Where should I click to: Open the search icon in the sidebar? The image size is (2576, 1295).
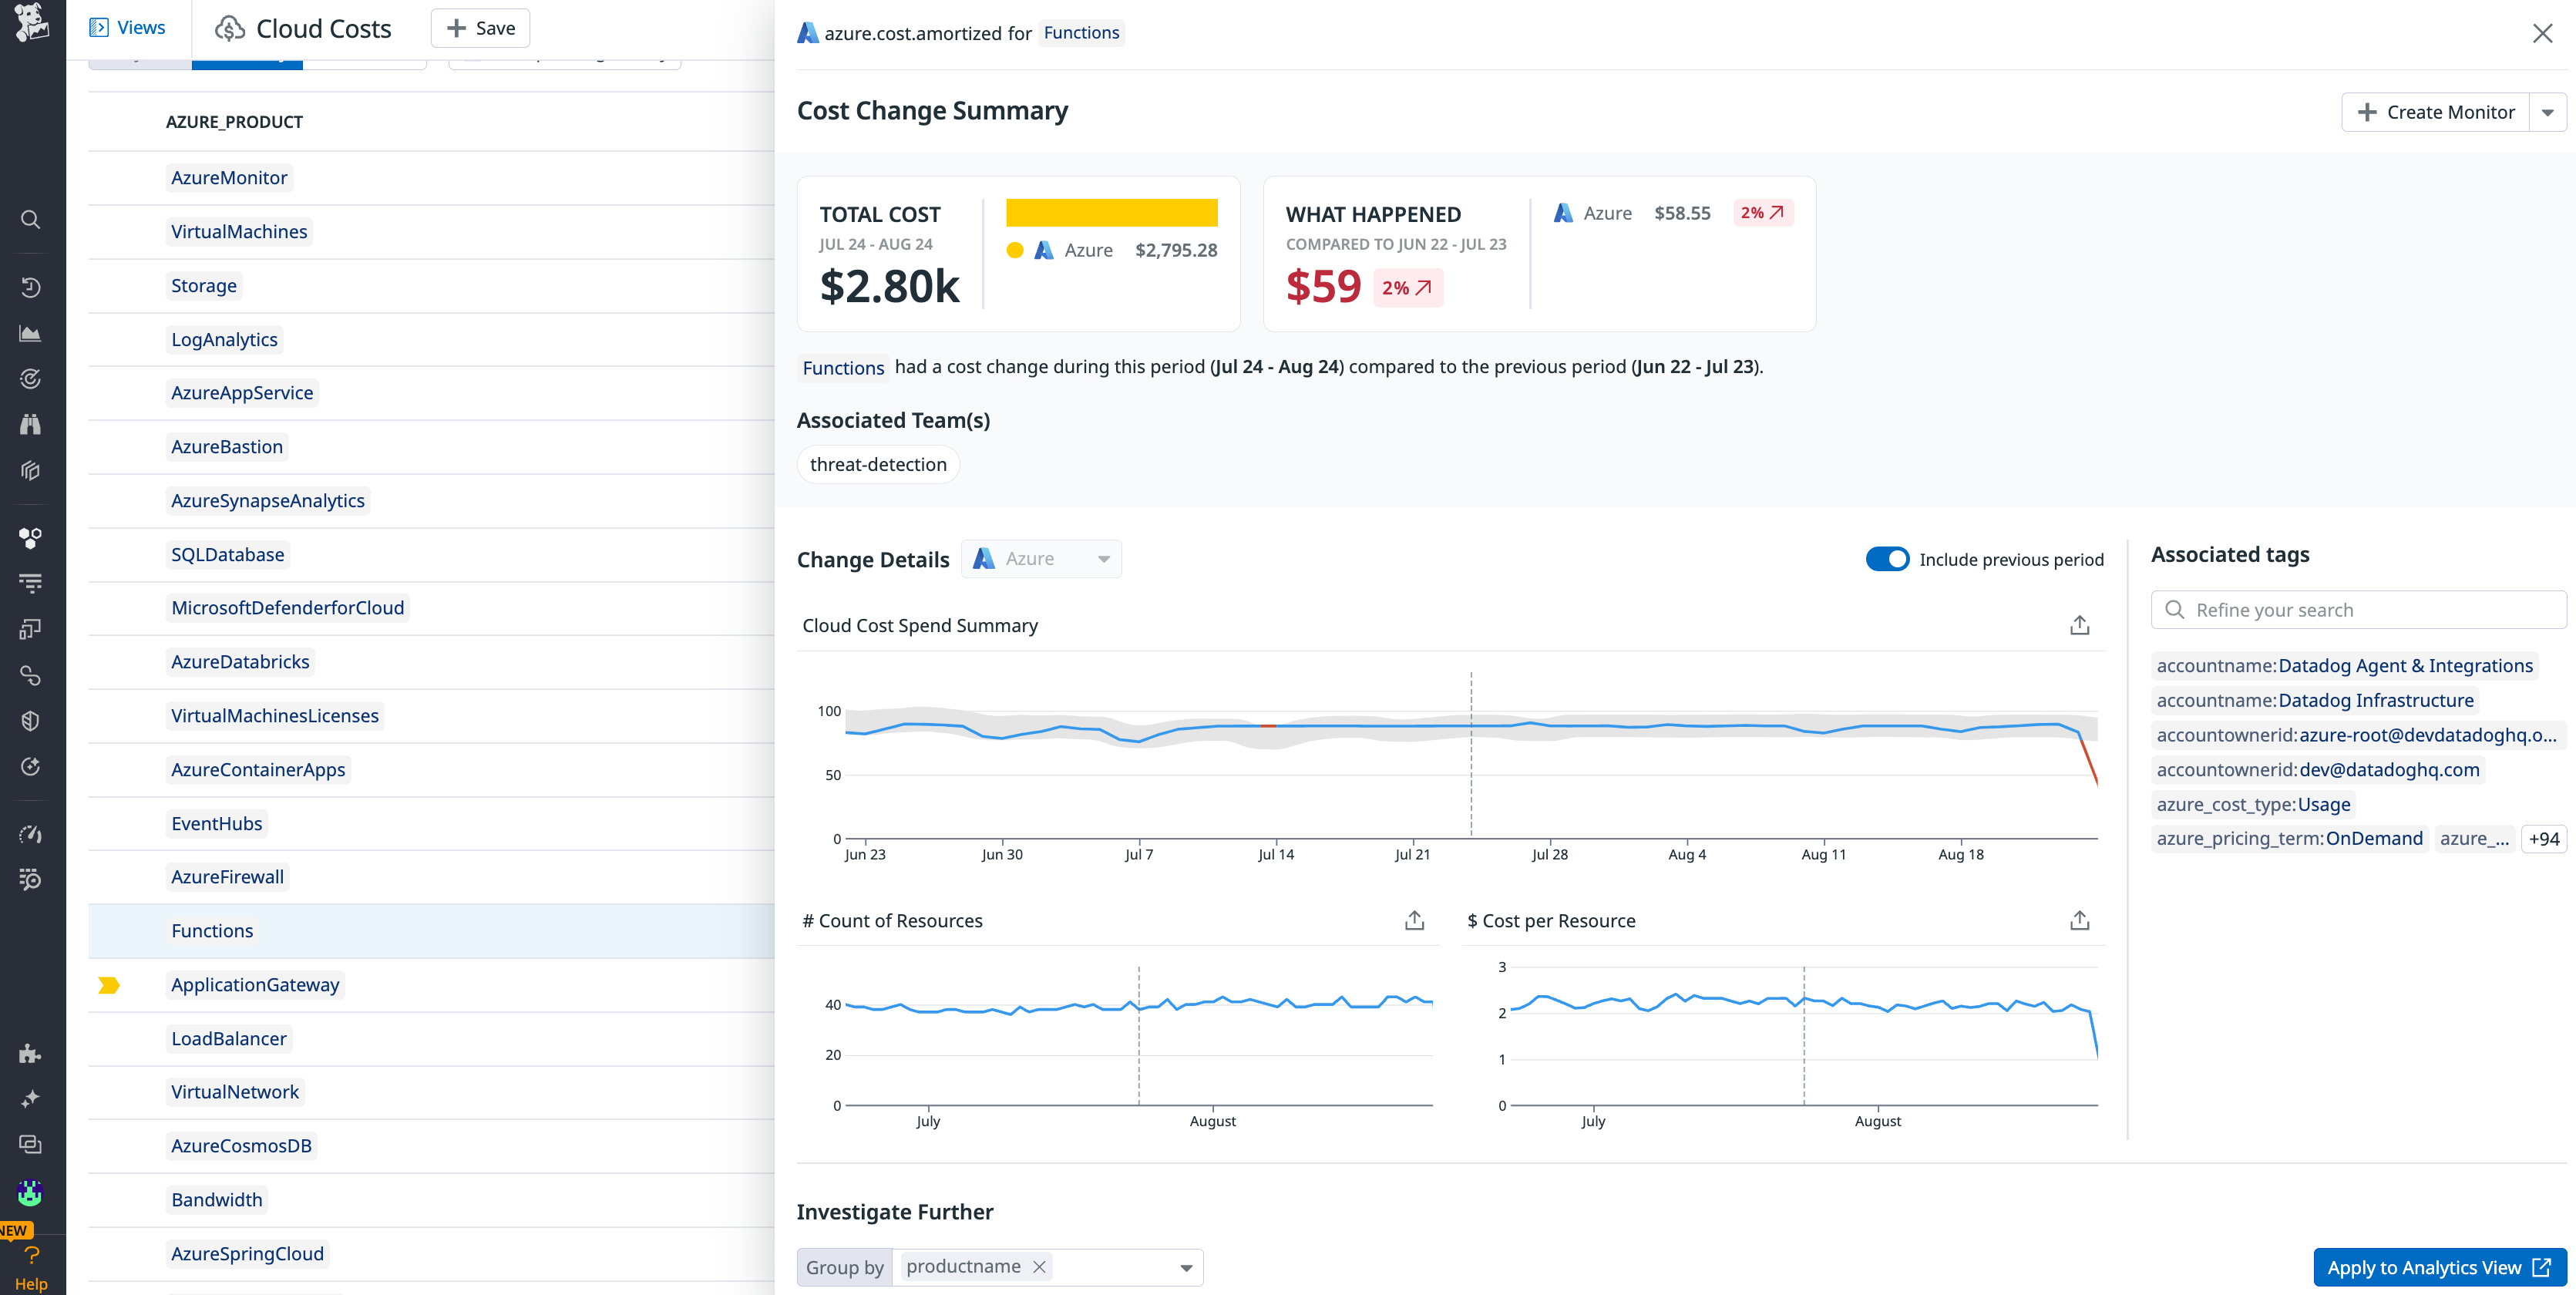pos(31,219)
